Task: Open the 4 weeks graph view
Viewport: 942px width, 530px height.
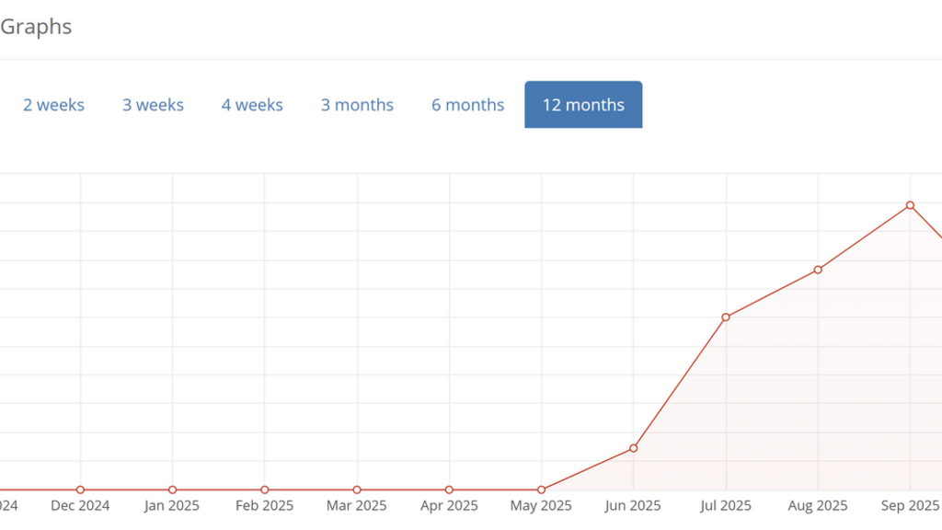Action: pos(252,105)
